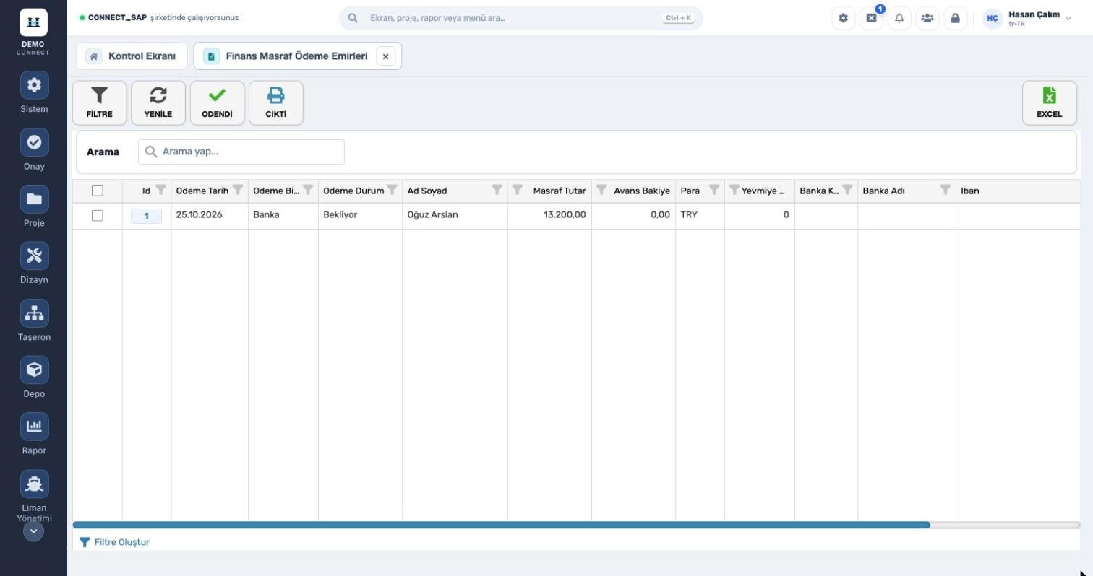Click the ÇIKTI printer button
Image resolution: width=1093 pixels, height=576 pixels.
[x=275, y=102]
